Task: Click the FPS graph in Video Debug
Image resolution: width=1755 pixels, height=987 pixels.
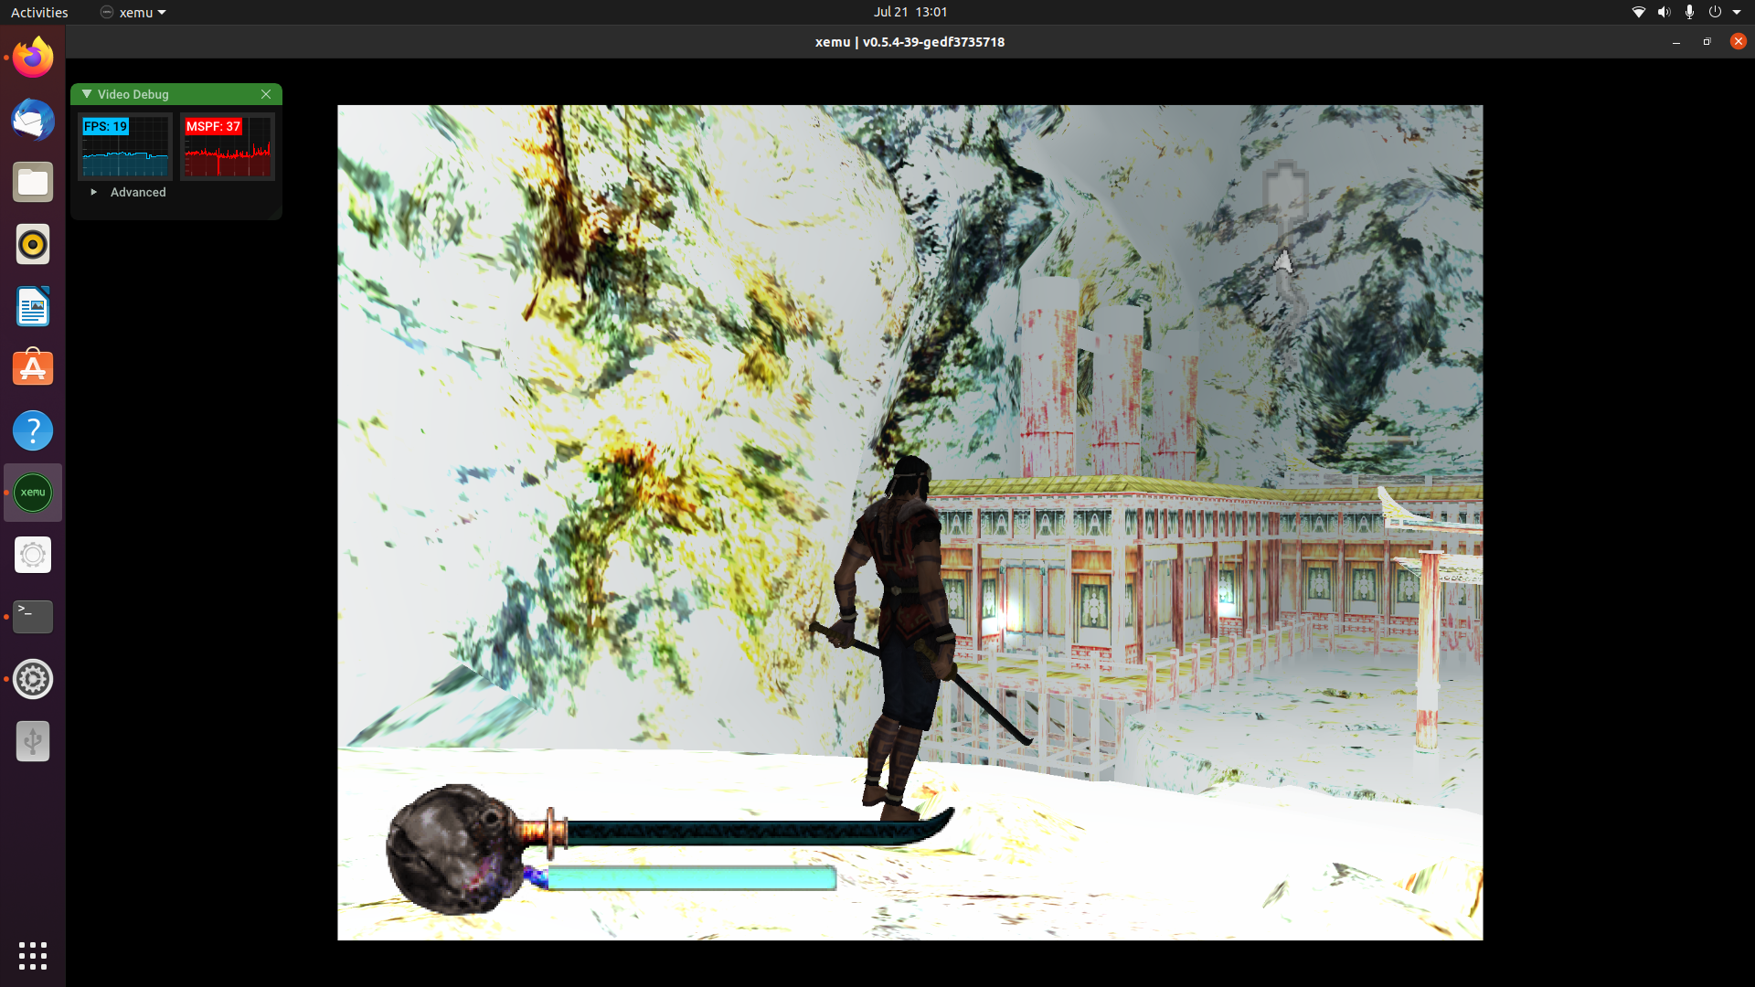Action: [x=124, y=146]
